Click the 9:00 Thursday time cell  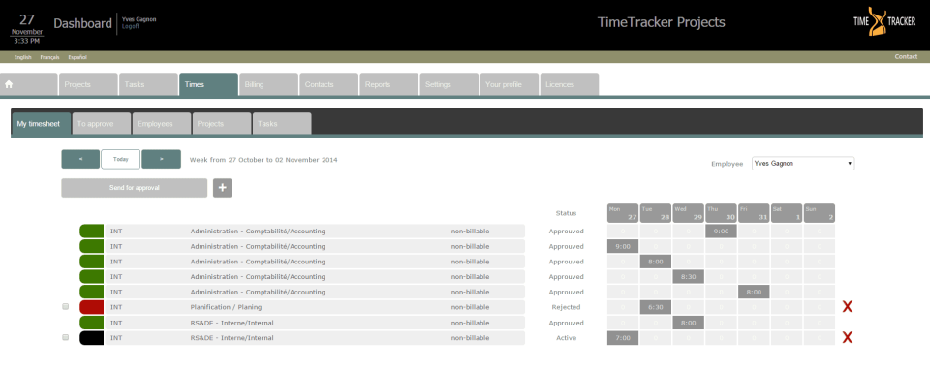[x=721, y=232]
